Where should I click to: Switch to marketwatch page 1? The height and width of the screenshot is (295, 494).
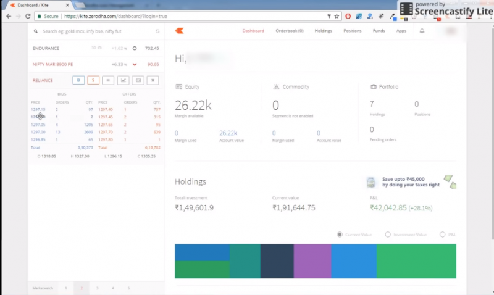click(x=66, y=288)
